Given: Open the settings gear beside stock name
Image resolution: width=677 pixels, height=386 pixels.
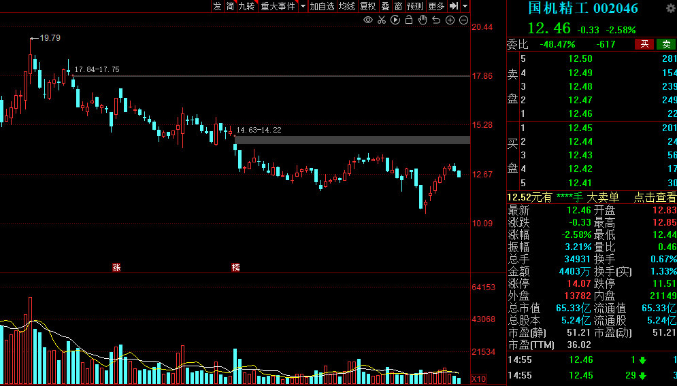Looking at the screenshot, I should [x=670, y=8].
